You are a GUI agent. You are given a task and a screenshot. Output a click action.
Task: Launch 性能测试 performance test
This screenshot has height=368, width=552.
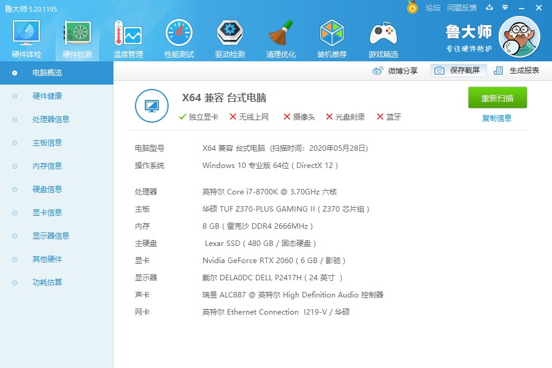[x=178, y=37]
